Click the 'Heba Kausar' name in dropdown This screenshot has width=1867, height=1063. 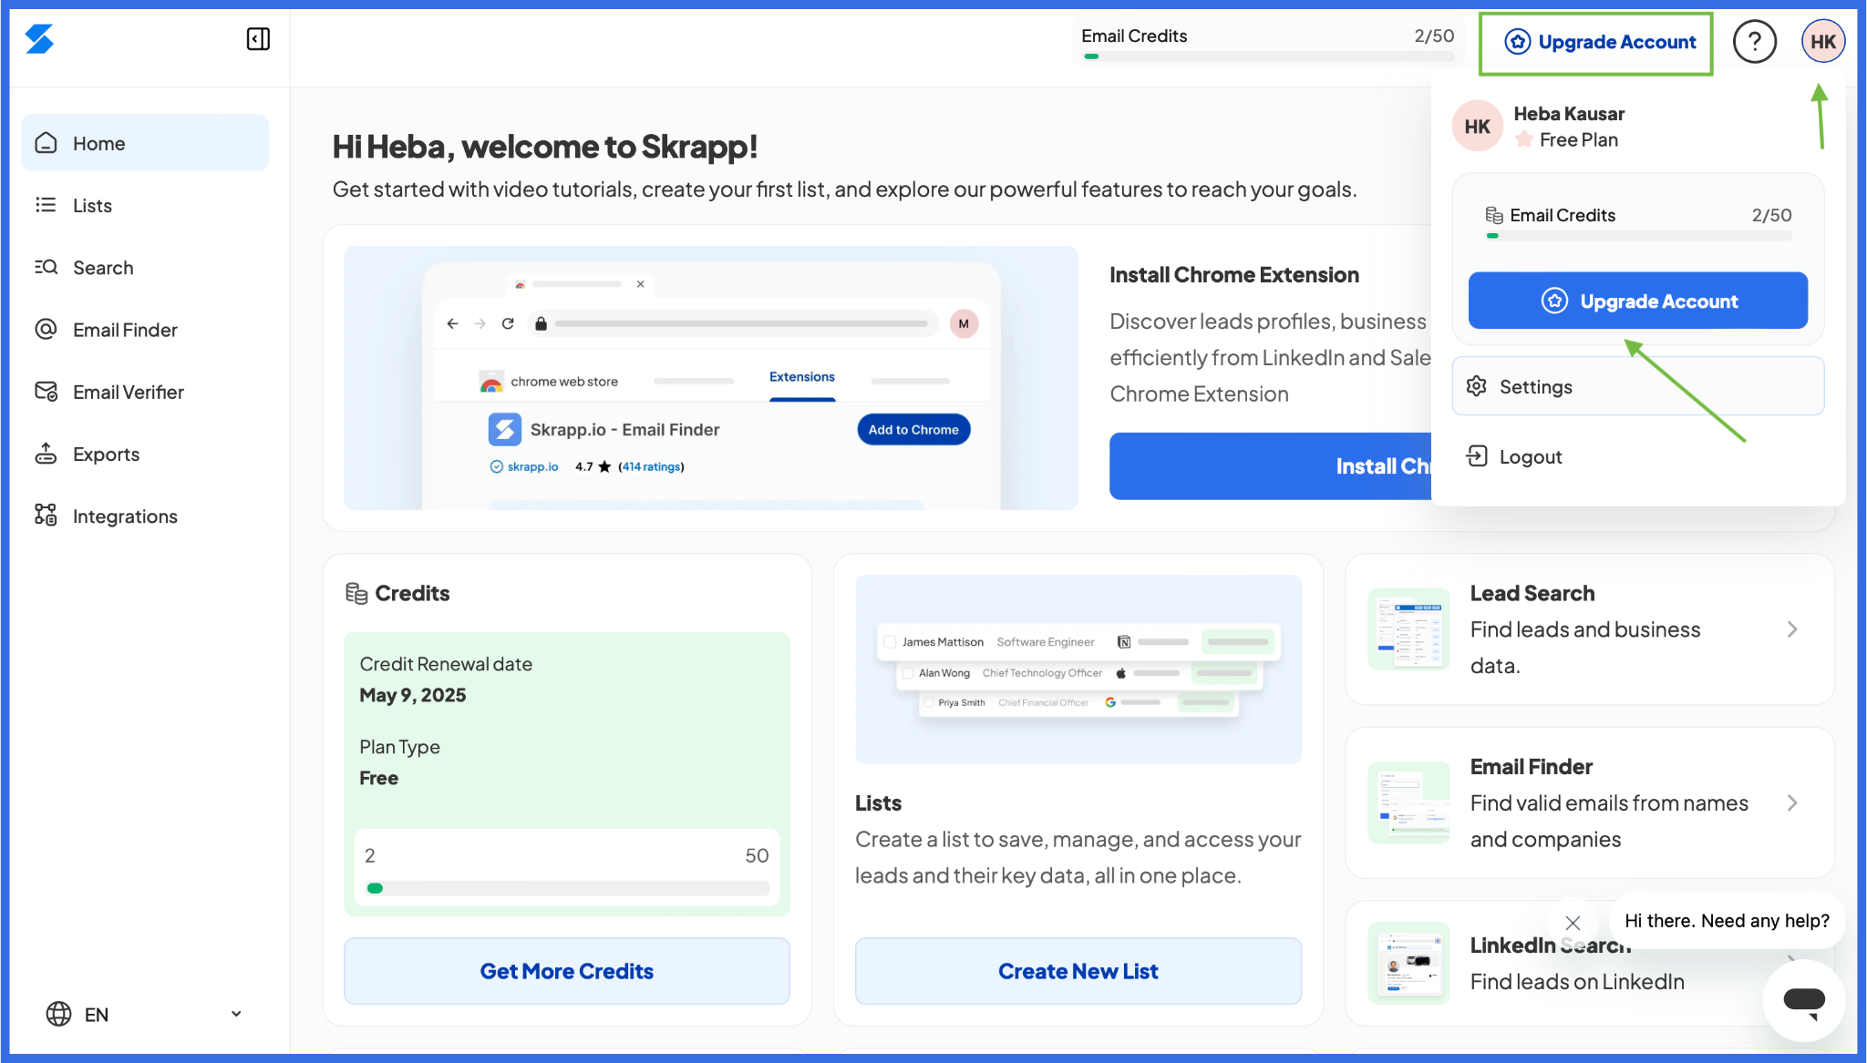pyautogui.click(x=1569, y=114)
